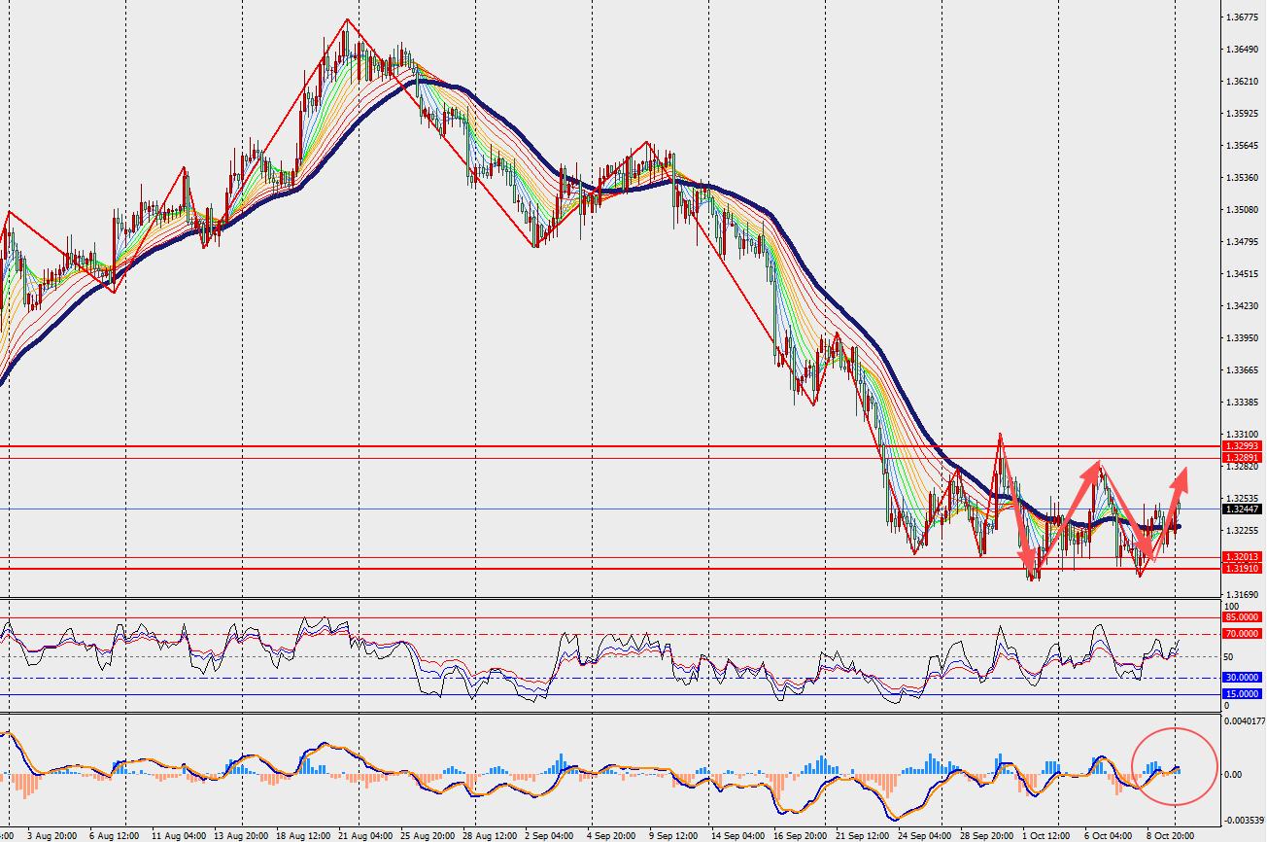Click the 16 Sep 20:00 time label
The height and width of the screenshot is (842, 1267).
tap(801, 835)
